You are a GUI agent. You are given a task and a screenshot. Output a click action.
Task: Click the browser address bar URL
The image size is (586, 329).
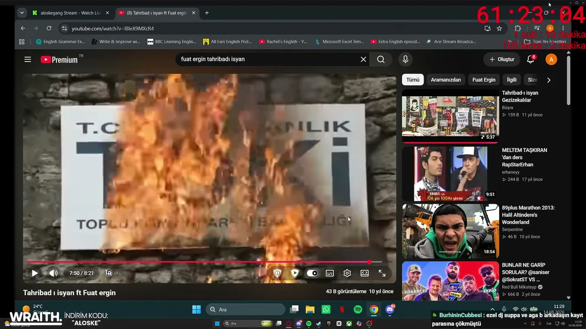pyautogui.click(x=113, y=28)
